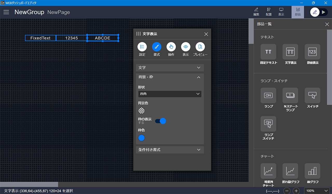
Task: Close the 部品一覧 panel
Action: pyautogui.click(x=327, y=24)
